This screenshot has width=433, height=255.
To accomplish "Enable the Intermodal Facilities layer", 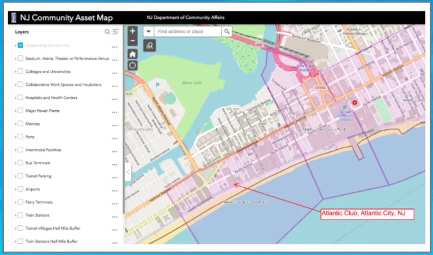I will click(20, 150).
